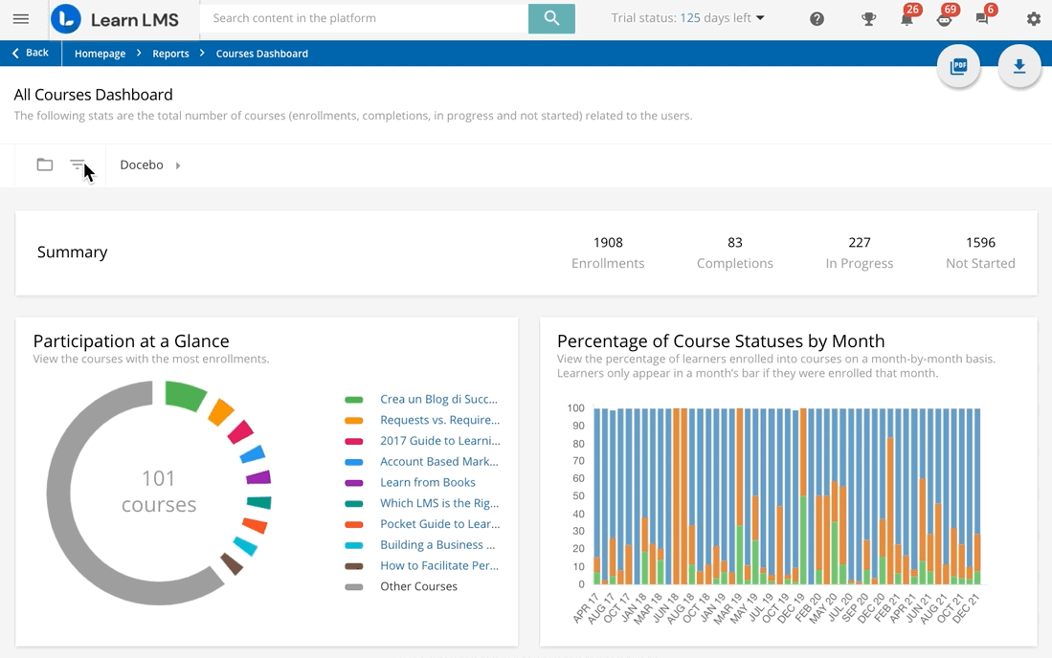Export dashboard as PDF
This screenshot has width=1052, height=658.
[x=958, y=66]
